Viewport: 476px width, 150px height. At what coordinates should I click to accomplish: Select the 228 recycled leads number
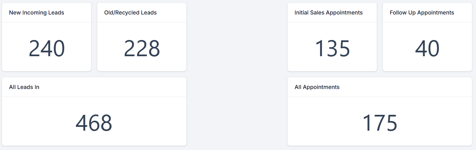pos(142,49)
